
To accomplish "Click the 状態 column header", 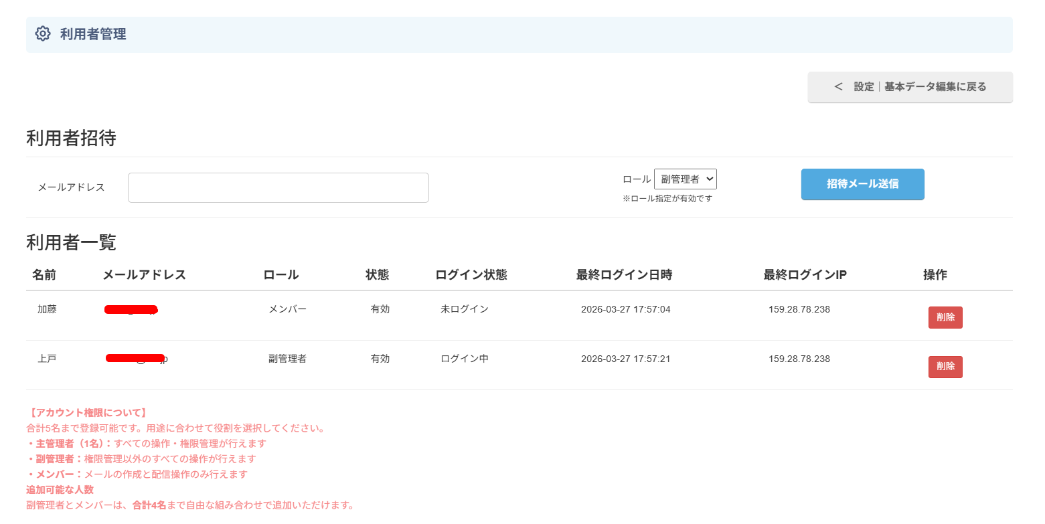I will pos(377,275).
